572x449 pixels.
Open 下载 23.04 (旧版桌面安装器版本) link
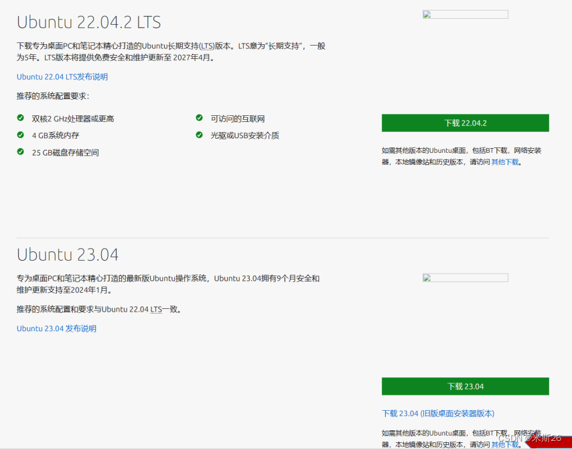[438, 413]
